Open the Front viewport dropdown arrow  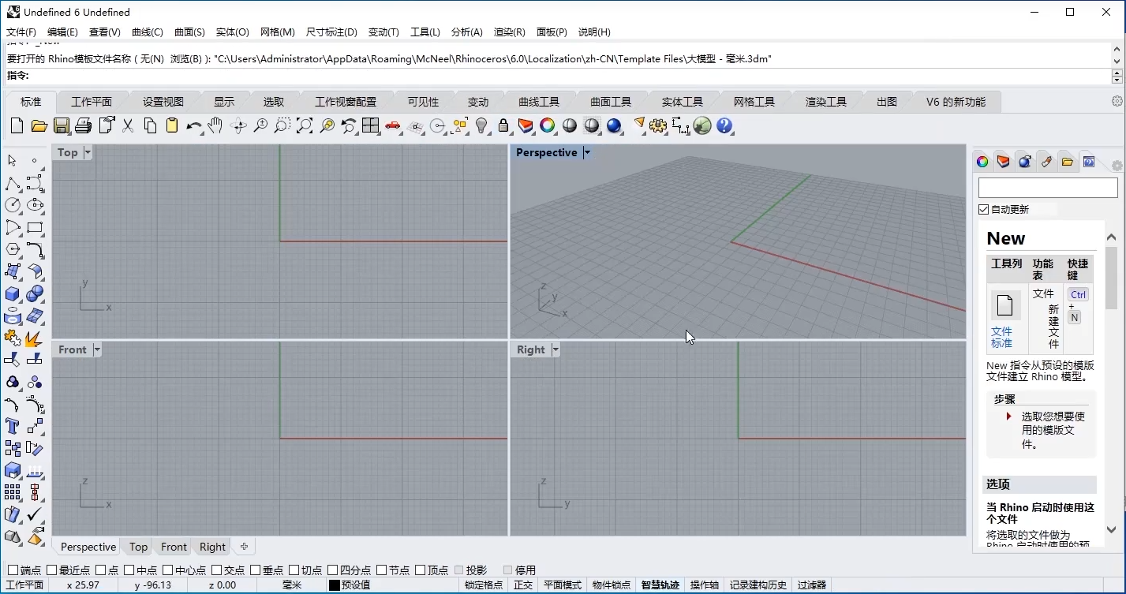pyautogui.click(x=97, y=349)
